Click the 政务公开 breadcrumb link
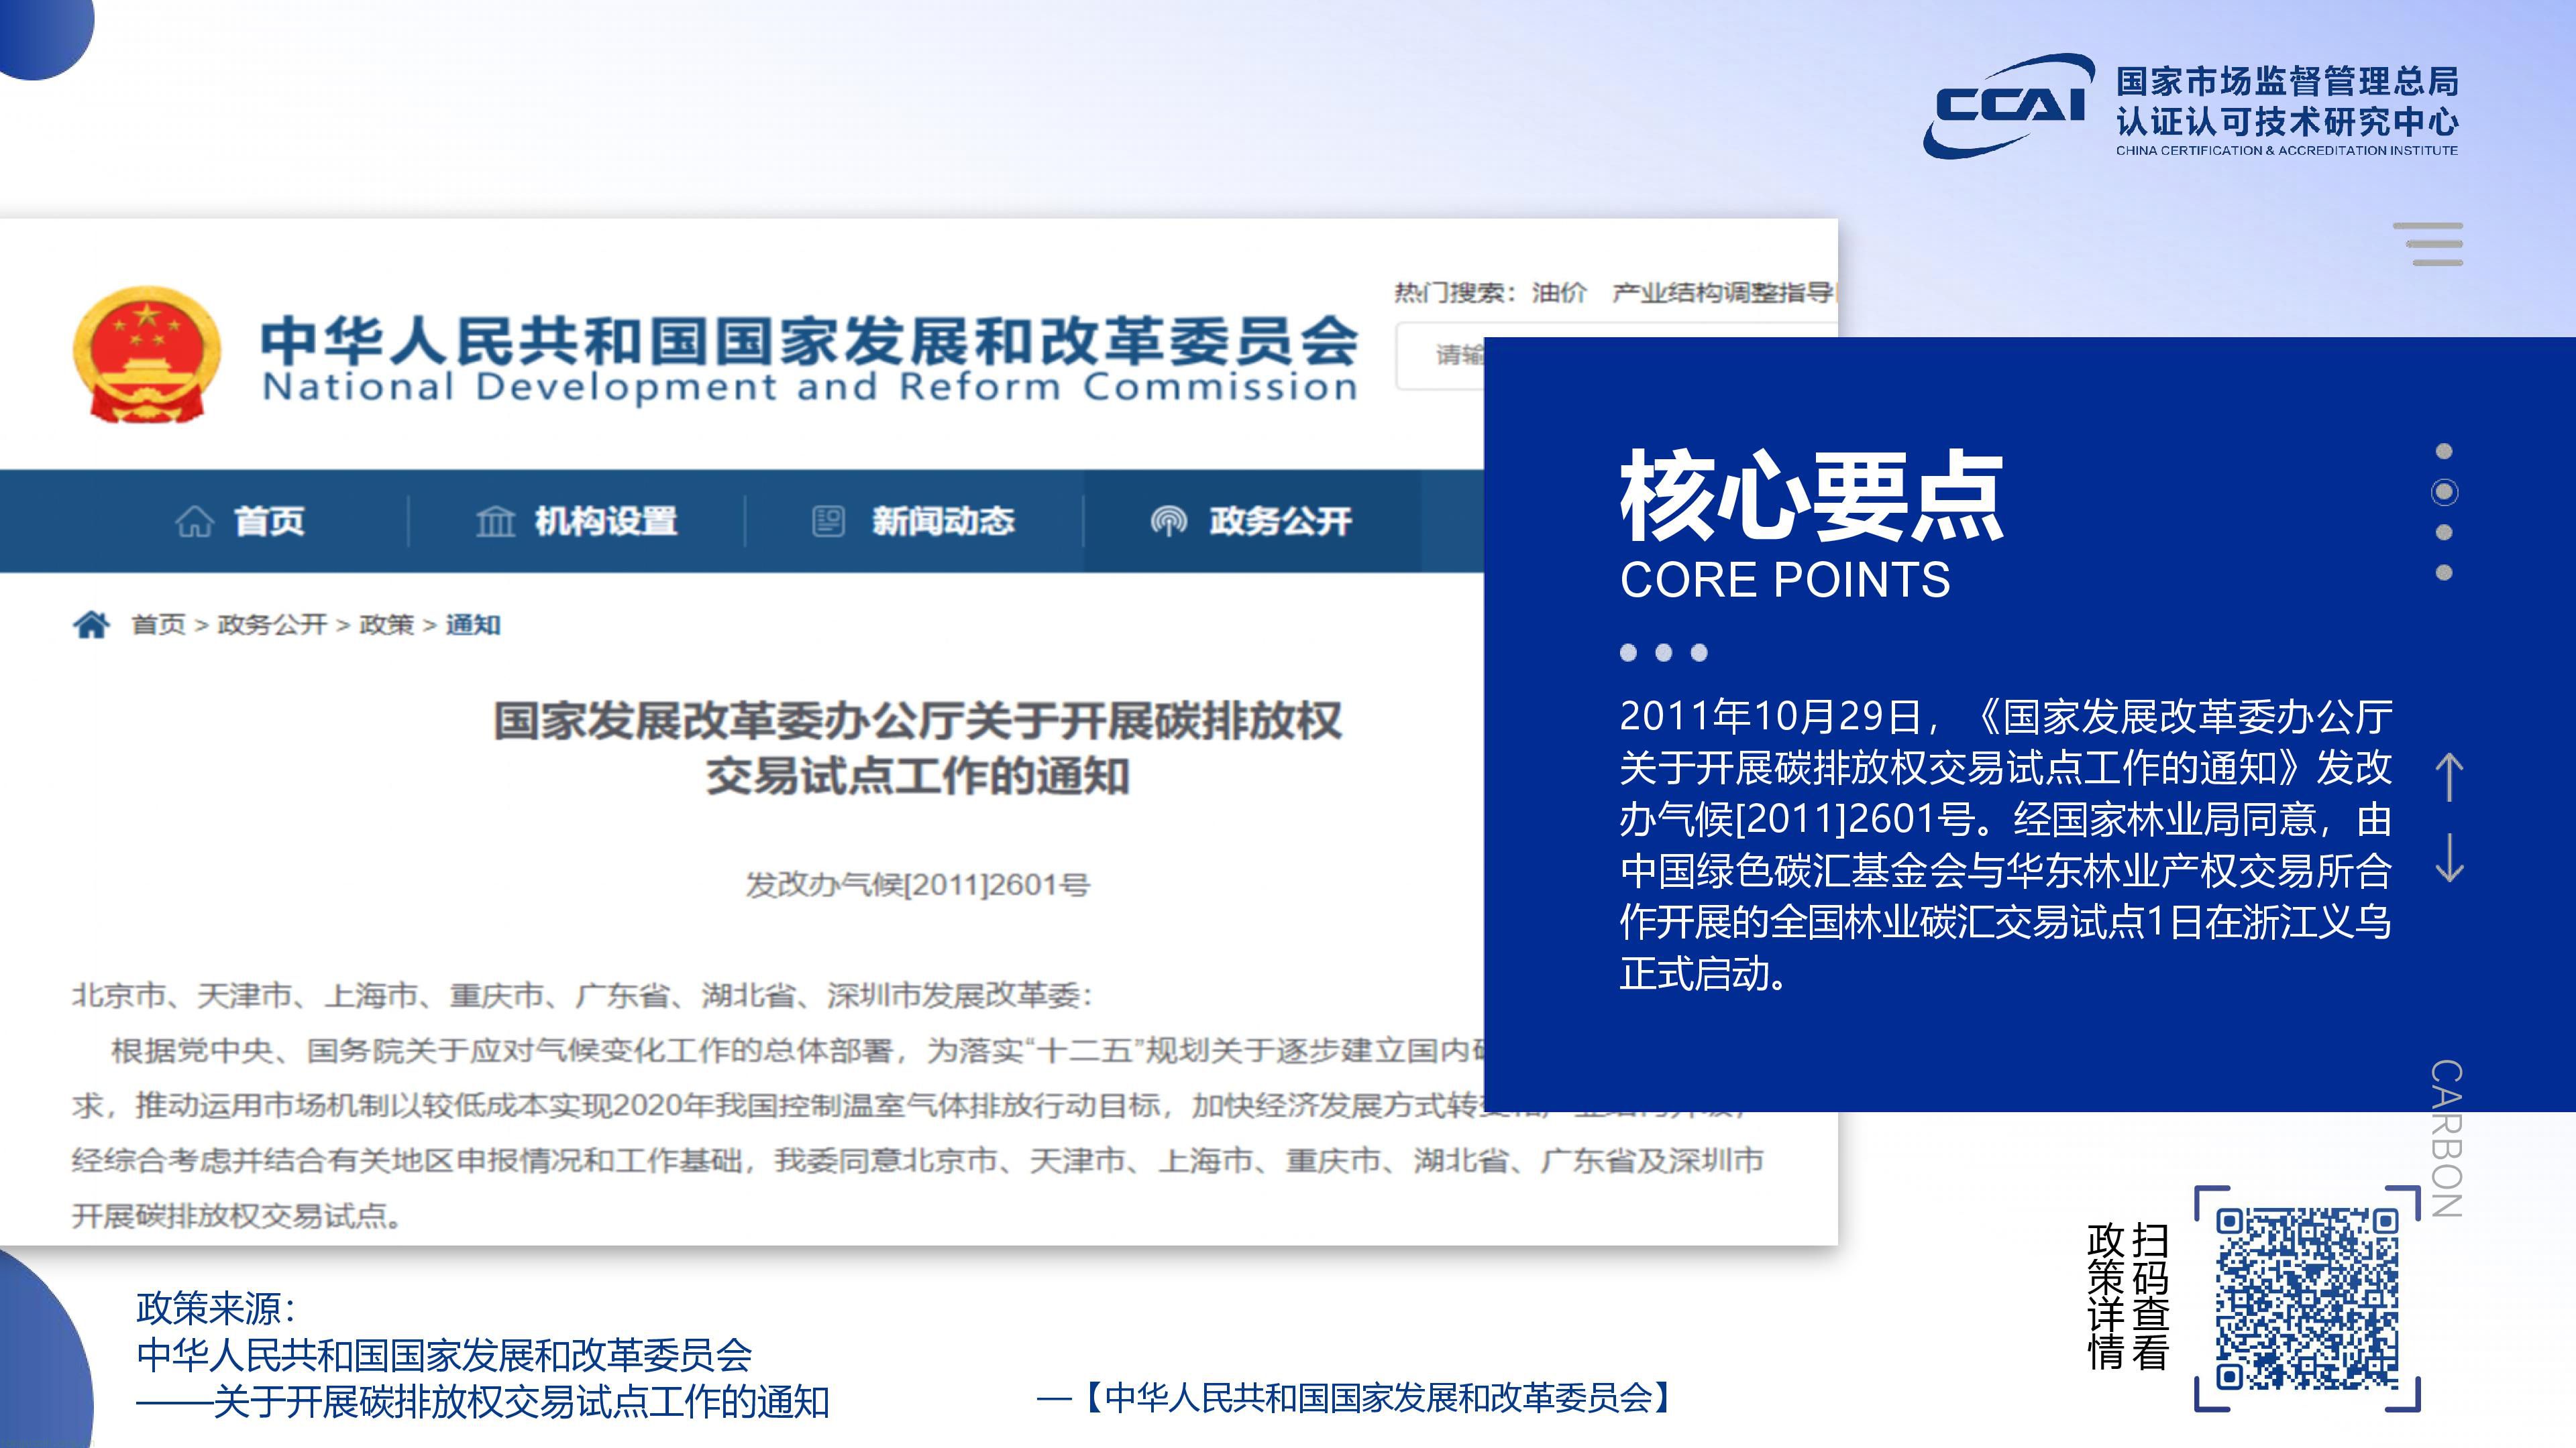The height and width of the screenshot is (1448, 2576). click(272, 625)
